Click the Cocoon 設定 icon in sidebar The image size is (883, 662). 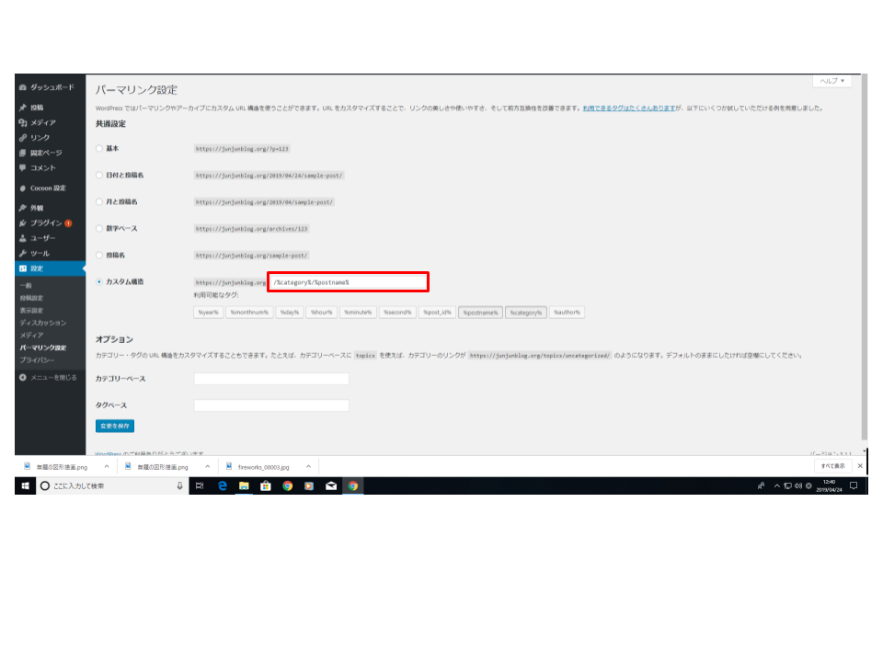pos(22,188)
